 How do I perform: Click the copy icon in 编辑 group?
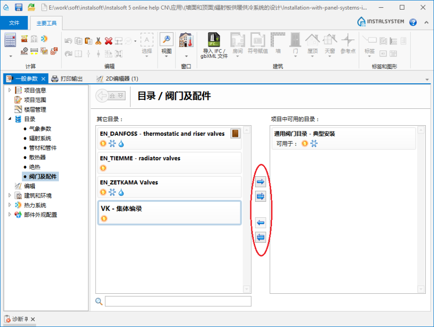pos(79,41)
